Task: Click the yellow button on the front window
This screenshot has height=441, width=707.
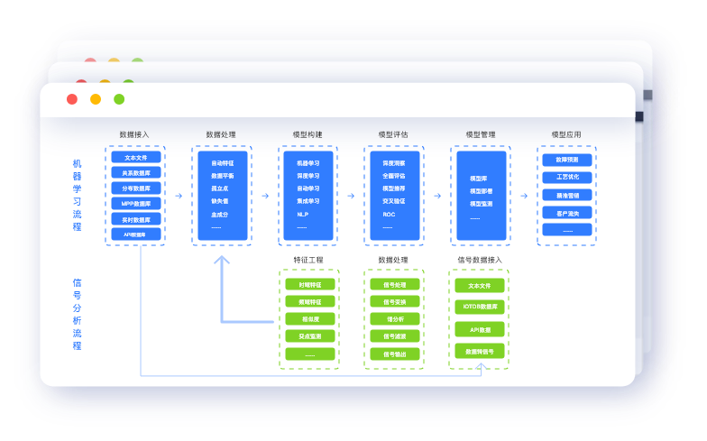Action: click(x=96, y=99)
